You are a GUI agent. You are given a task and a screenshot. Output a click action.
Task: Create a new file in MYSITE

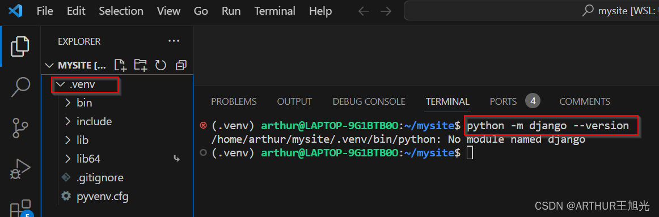(x=120, y=65)
